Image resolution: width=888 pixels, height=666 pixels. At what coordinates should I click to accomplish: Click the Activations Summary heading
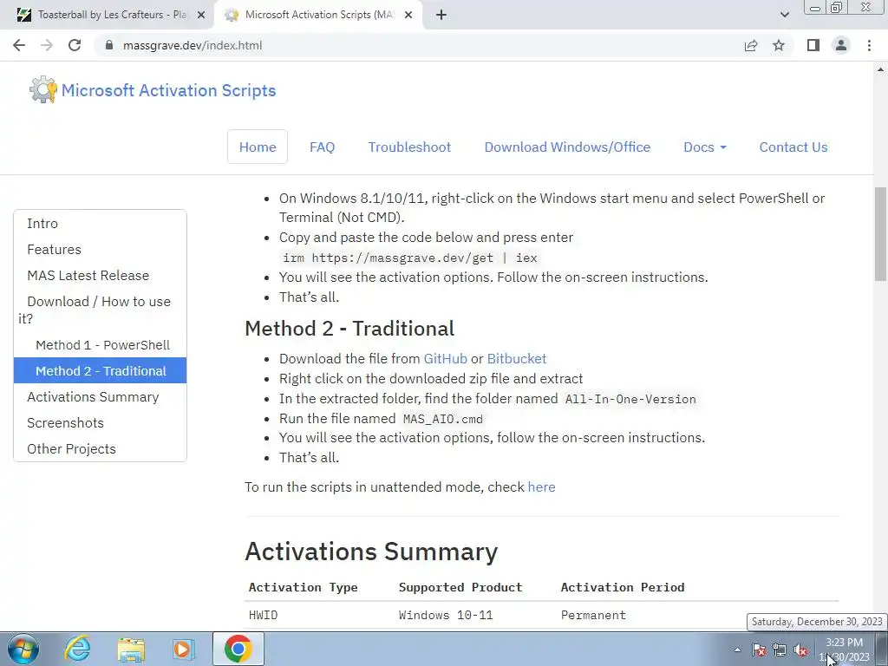tap(371, 552)
